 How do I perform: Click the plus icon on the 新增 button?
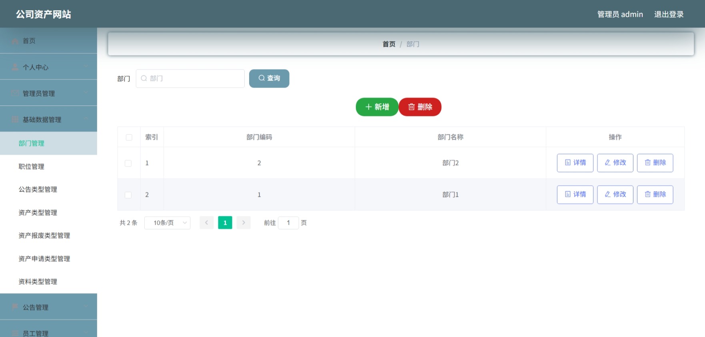369,107
